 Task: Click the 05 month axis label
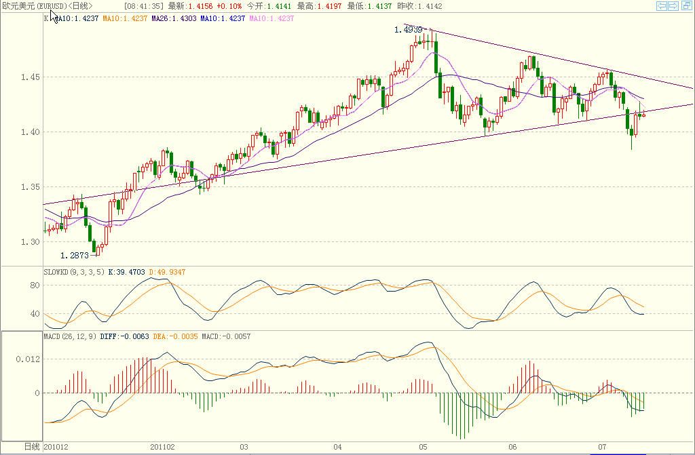click(423, 447)
